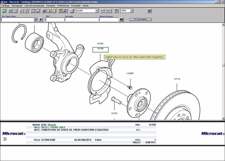Open the parts list layout icon
The height and width of the screenshot is (161, 225).
60,11
